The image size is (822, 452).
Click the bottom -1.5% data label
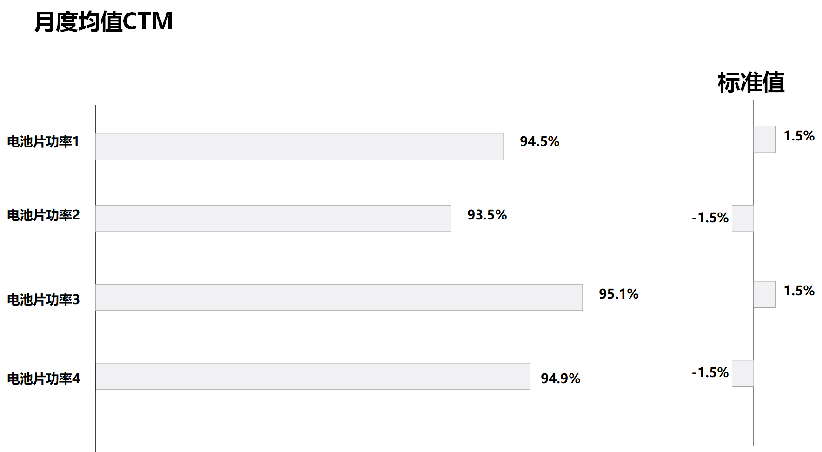tap(710, 372)
